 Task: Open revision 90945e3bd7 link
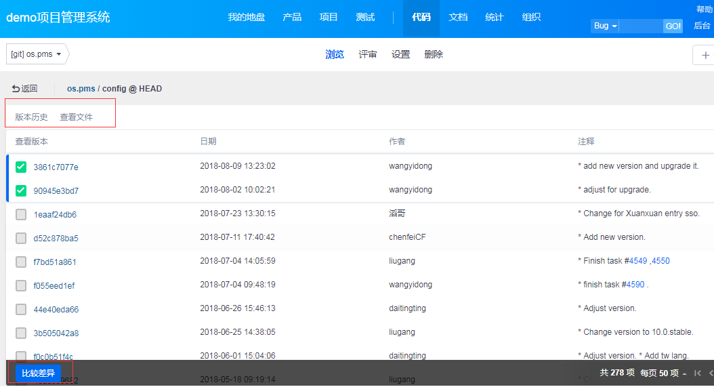point(56,191)
